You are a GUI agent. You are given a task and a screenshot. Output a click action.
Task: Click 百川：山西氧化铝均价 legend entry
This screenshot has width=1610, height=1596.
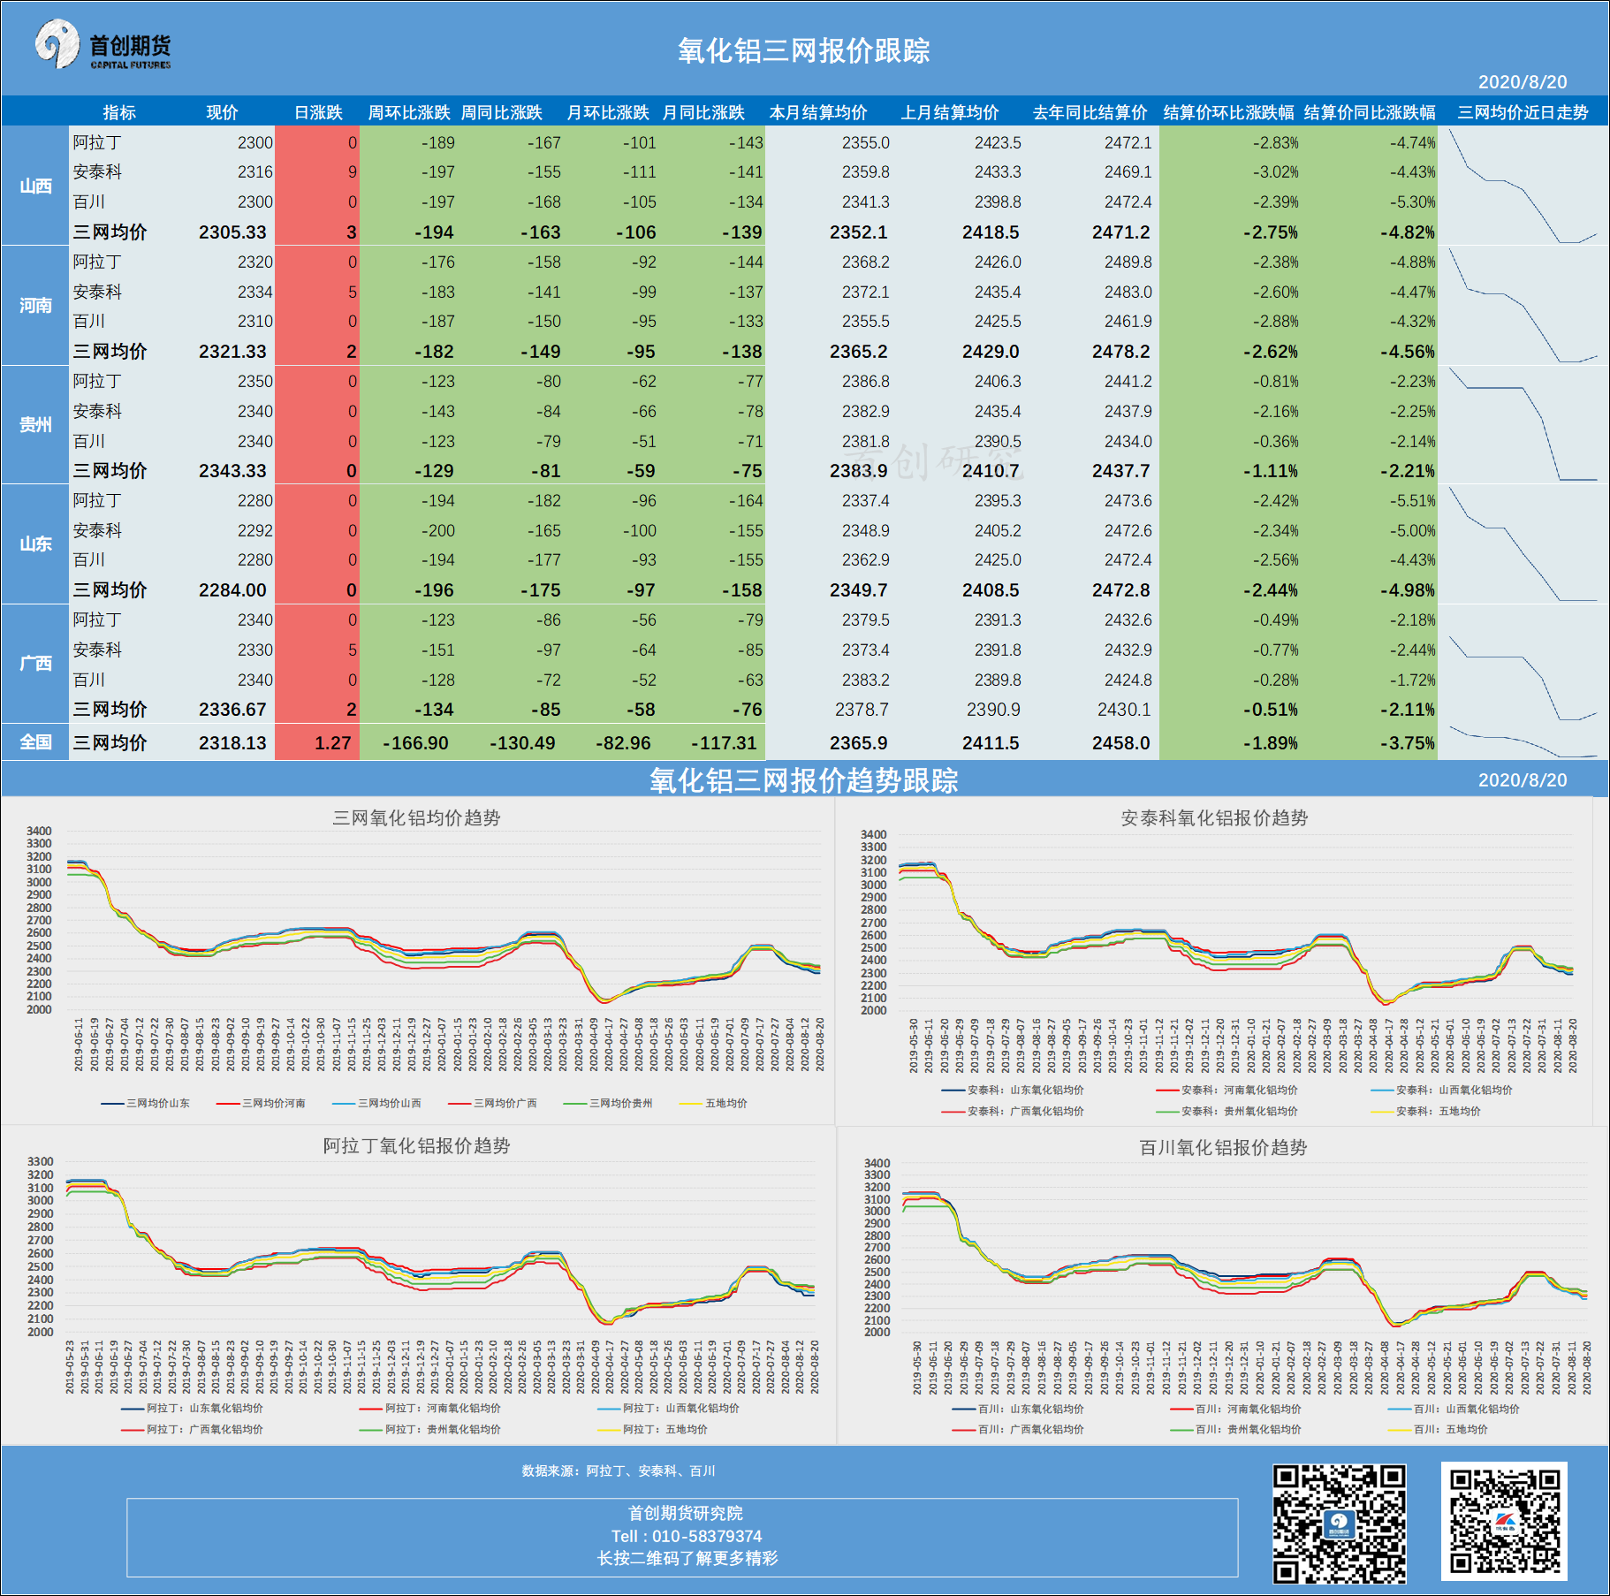(x=1454, y=1409)
